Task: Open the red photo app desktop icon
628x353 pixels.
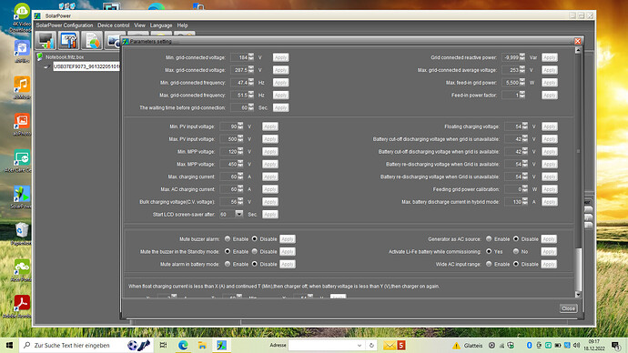Action: tap(22, 121)
